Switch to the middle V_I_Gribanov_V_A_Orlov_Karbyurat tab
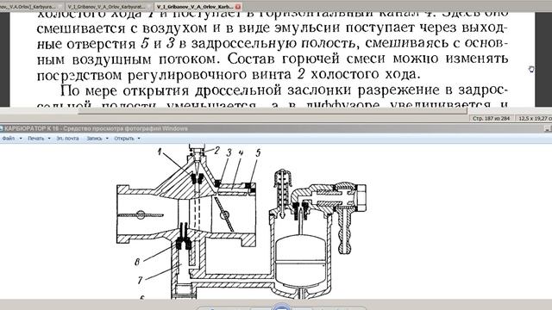This screenshot has height=310, width=552. [110, 6]
